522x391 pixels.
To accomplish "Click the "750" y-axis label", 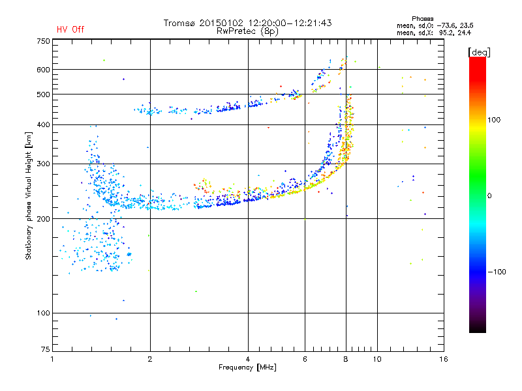I will tap(44, 41).
